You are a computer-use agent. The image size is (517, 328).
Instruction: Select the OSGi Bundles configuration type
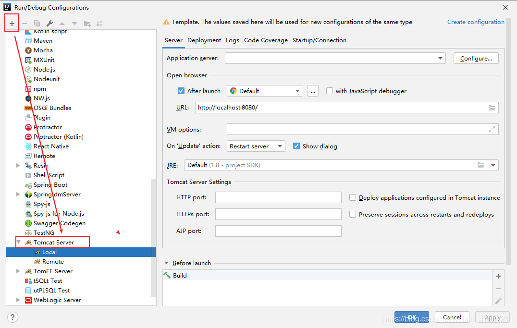(52, 108)
